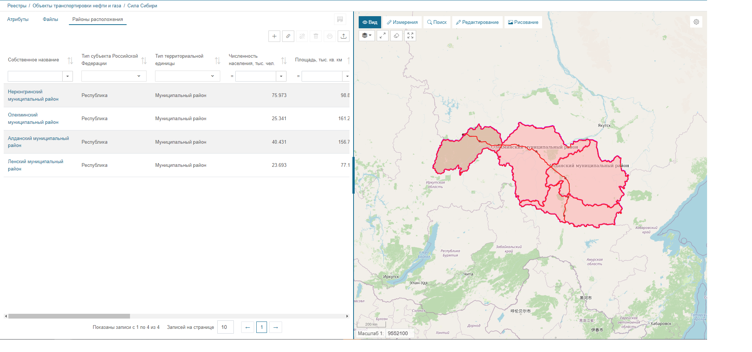
Task: Sort by Численность населения column arrows
Action: [x=284, y=60]
